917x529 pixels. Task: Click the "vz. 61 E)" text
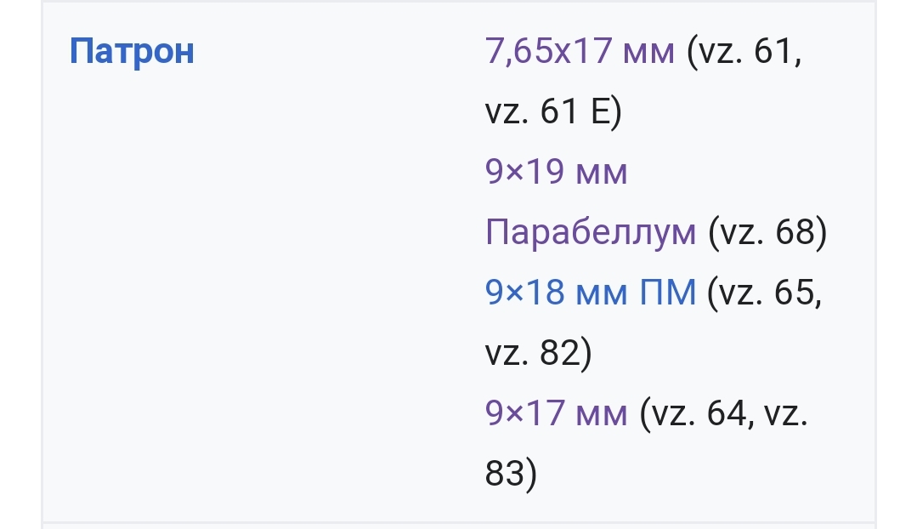pos(553,111)
